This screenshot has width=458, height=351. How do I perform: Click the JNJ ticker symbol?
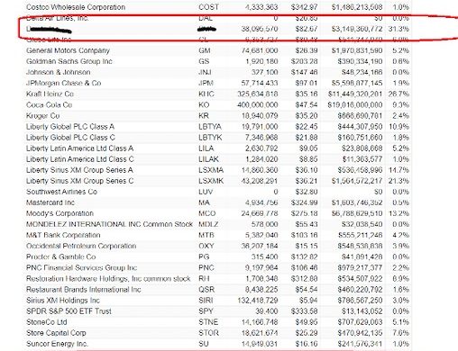205,72
